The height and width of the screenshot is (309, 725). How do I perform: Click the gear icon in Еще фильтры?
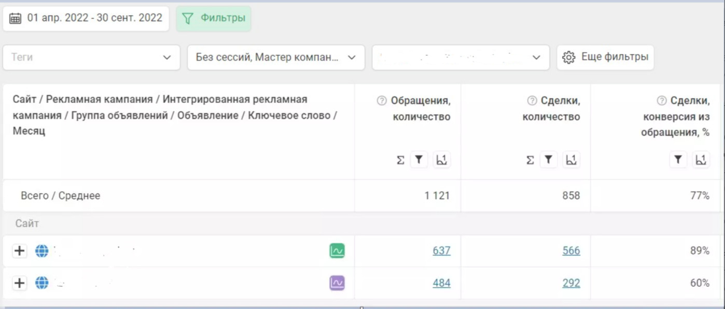click(569, 57)
